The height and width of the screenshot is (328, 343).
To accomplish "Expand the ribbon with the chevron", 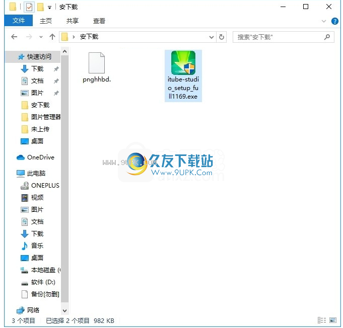I will [x=323, y=21].
